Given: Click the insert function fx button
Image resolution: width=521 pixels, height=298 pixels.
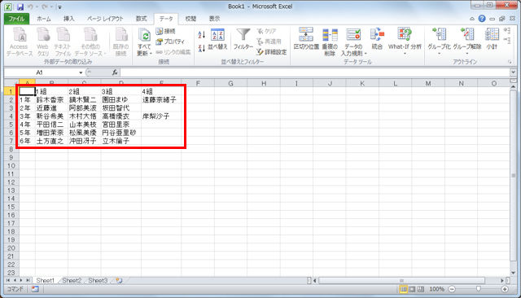Looking at the screenshot, I should (115, 72).
